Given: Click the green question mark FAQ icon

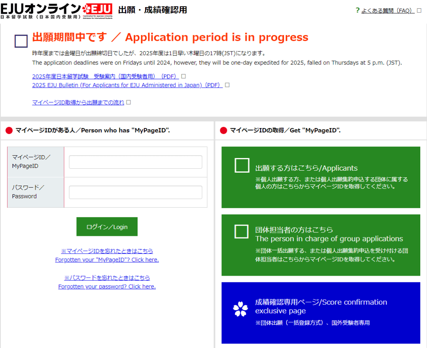Looking at the screenshot, I should (x=357, y=10).
